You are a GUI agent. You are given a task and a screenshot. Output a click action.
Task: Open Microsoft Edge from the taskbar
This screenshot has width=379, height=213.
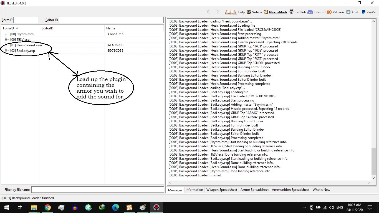116,207
